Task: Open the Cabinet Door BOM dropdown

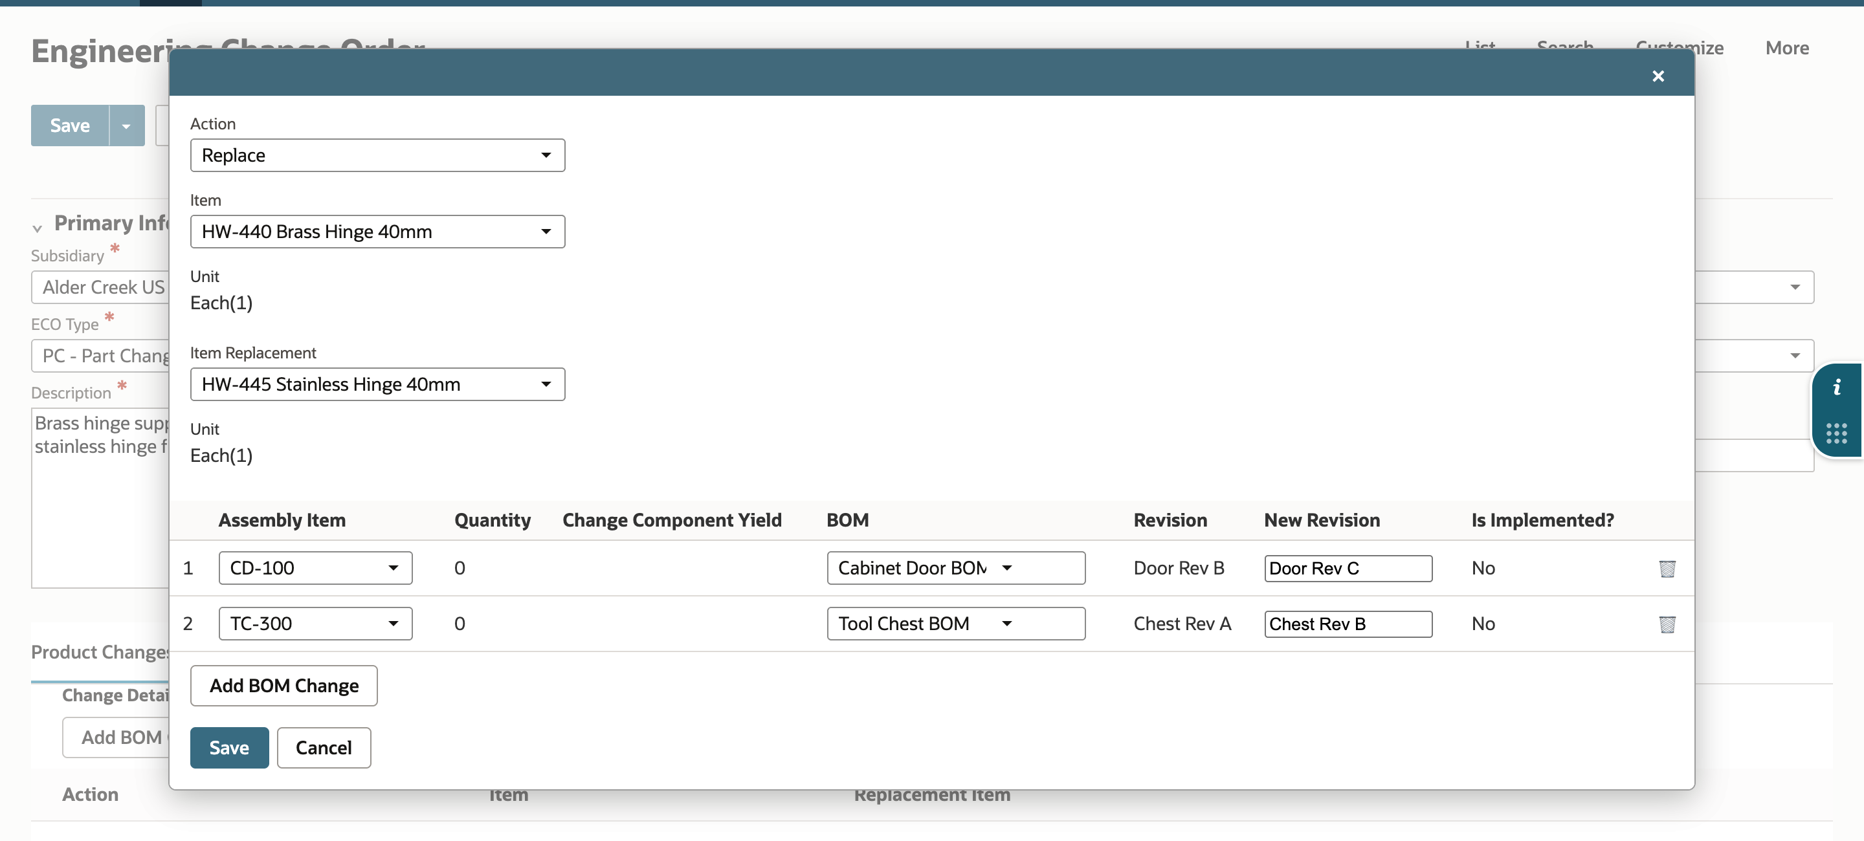Action: (956, 567)
